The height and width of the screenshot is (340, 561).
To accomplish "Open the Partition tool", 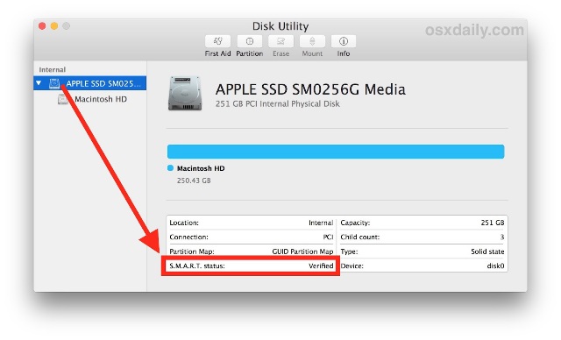I will click(249, 41).
